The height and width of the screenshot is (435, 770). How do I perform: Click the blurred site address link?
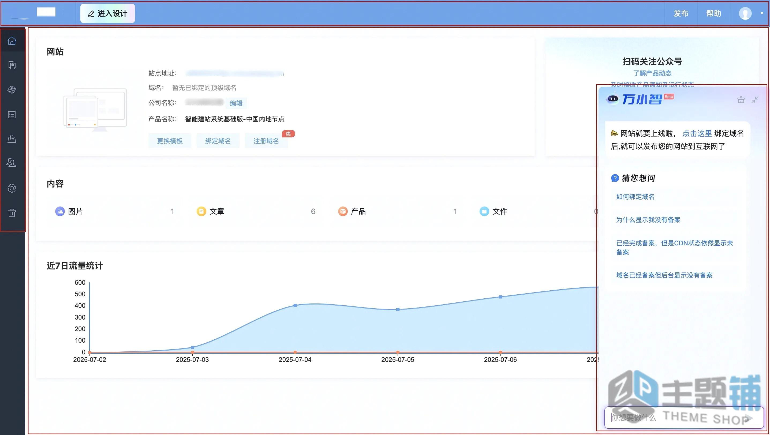pyautogui.click(x=235, y=73)
